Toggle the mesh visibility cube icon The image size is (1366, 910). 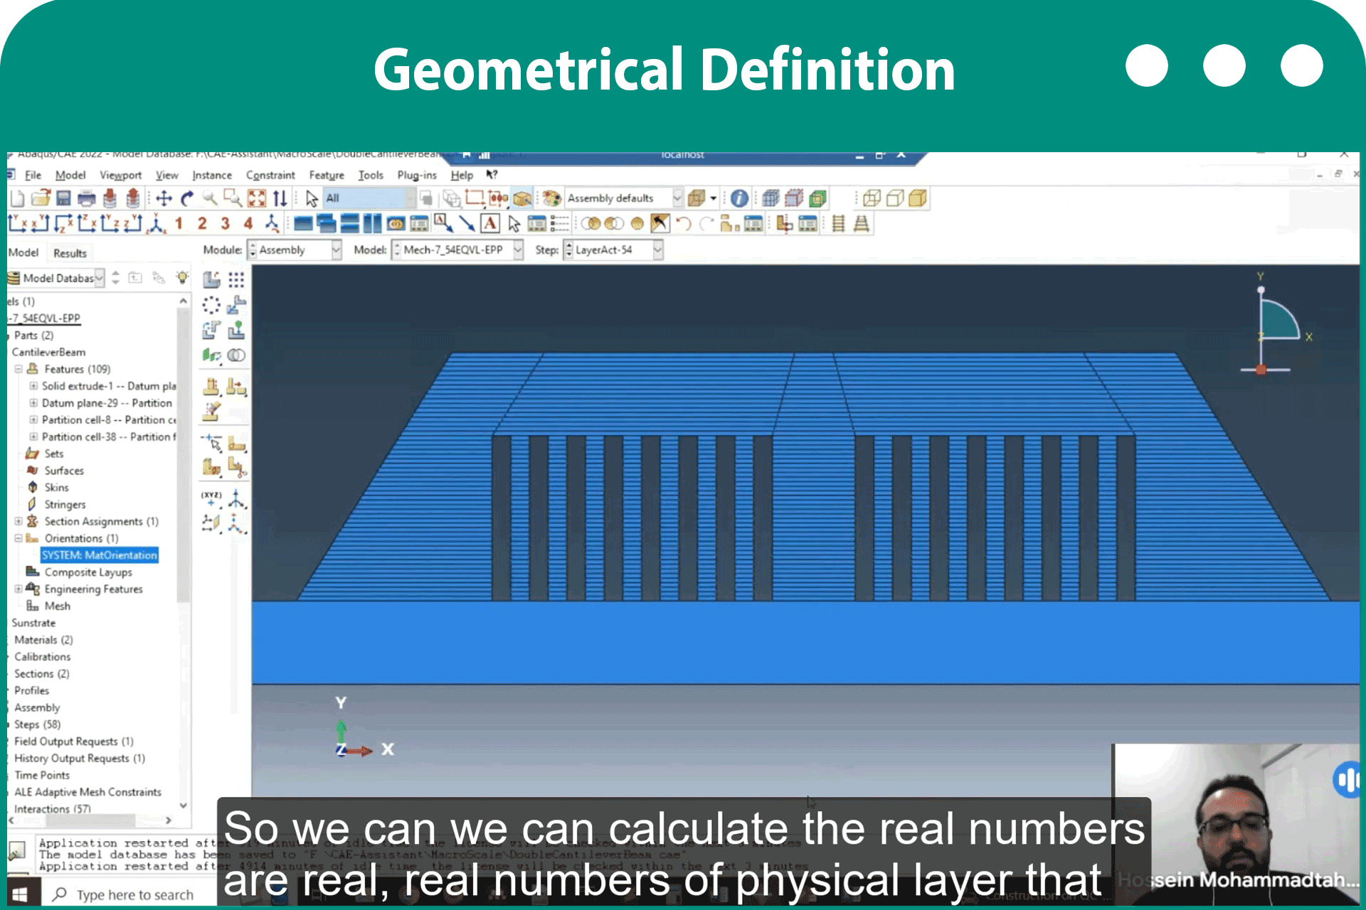tap(771, 198)
